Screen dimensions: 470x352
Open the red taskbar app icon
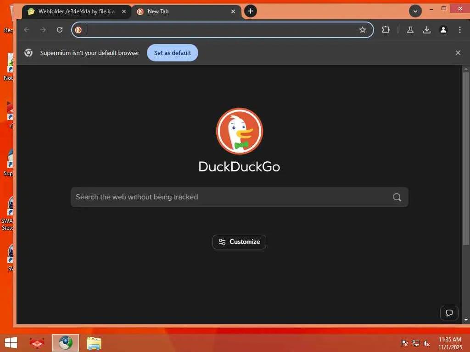37,343
